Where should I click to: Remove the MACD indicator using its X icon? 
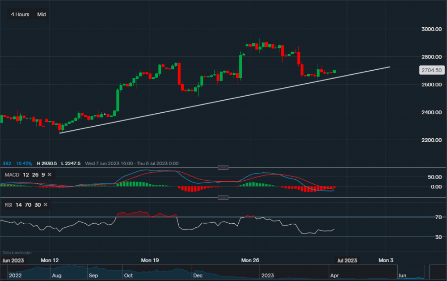pyautogui.click(x=49, y=174)
